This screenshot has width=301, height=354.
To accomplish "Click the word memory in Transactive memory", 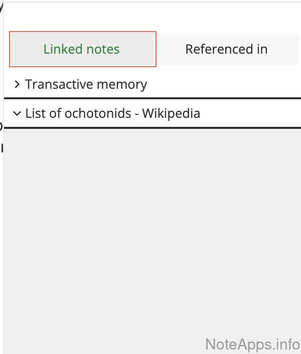I will pyautogui.click(x=123, y=84).
